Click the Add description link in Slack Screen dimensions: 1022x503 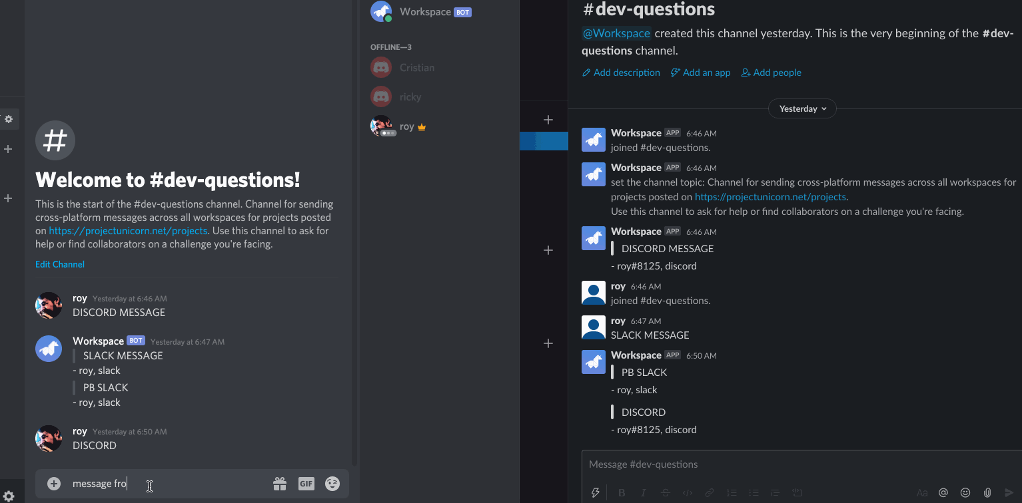pyautogui.click(x=621, y=73)
